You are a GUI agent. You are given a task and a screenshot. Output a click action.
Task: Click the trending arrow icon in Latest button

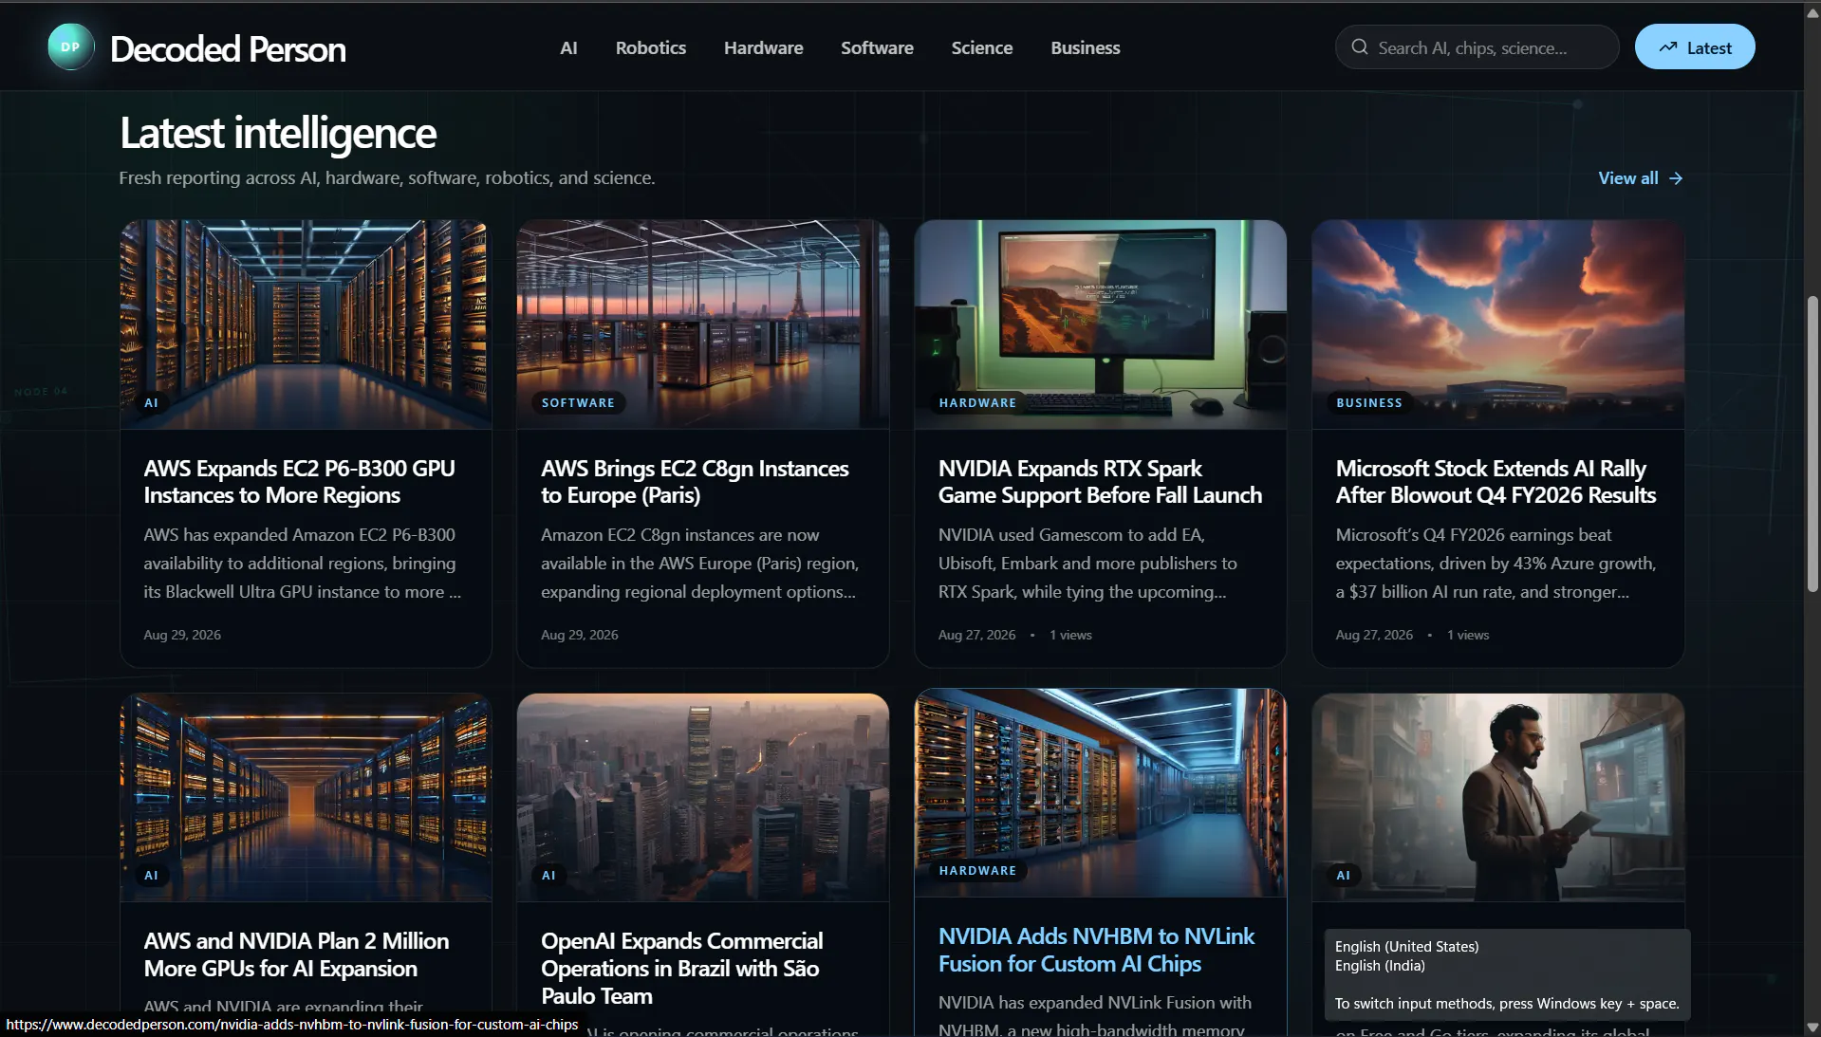coord(1667,47)
